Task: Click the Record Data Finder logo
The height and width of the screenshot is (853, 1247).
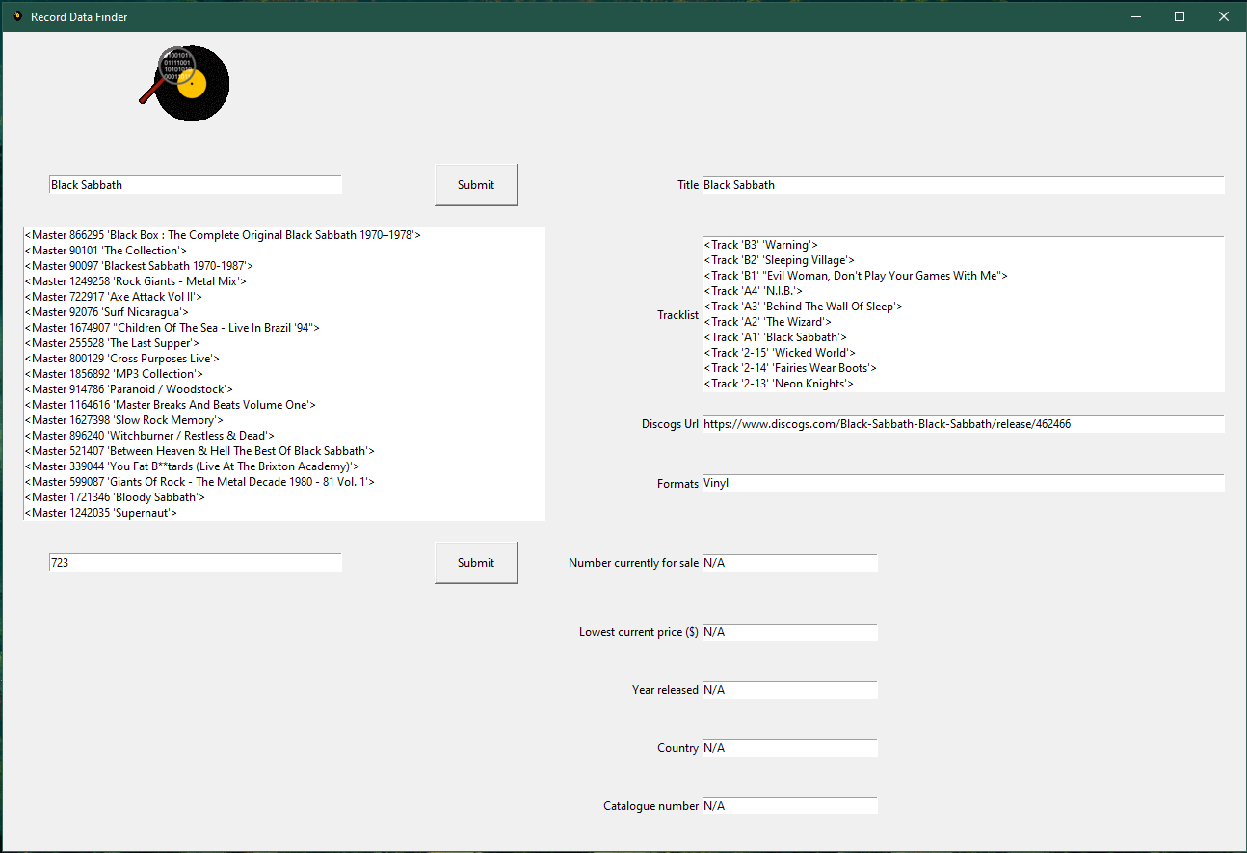Action: pyautogui.click(x=185, y=83)
